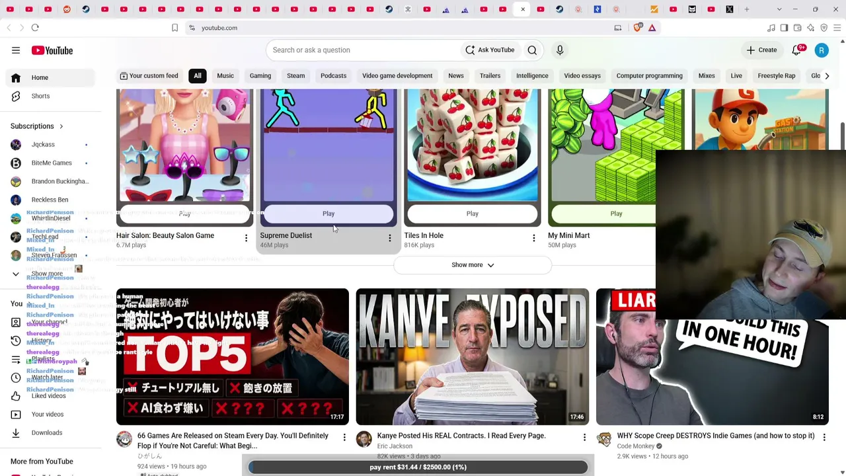846x476 pixels.
Task: Select the Podcasts filter chip
Action: [x=333, y=76]
